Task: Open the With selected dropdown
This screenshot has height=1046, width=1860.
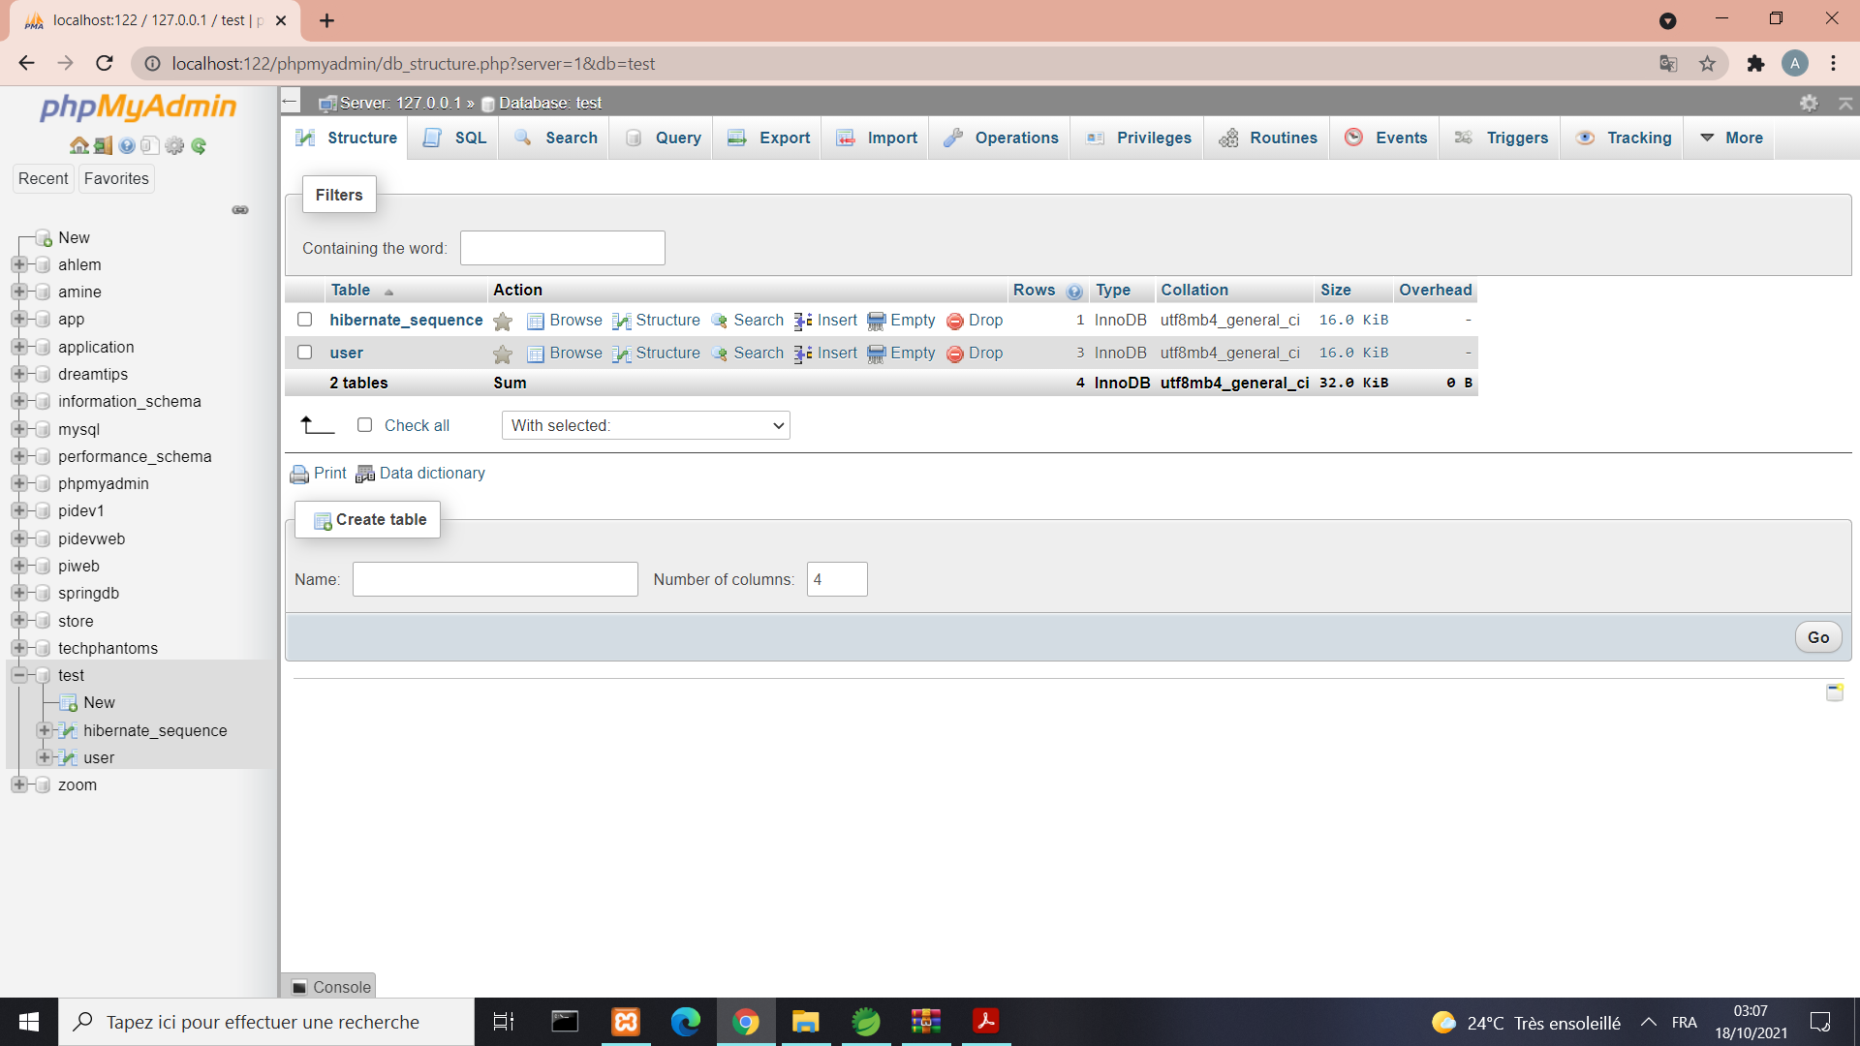Action: click(x=645, y=425)
